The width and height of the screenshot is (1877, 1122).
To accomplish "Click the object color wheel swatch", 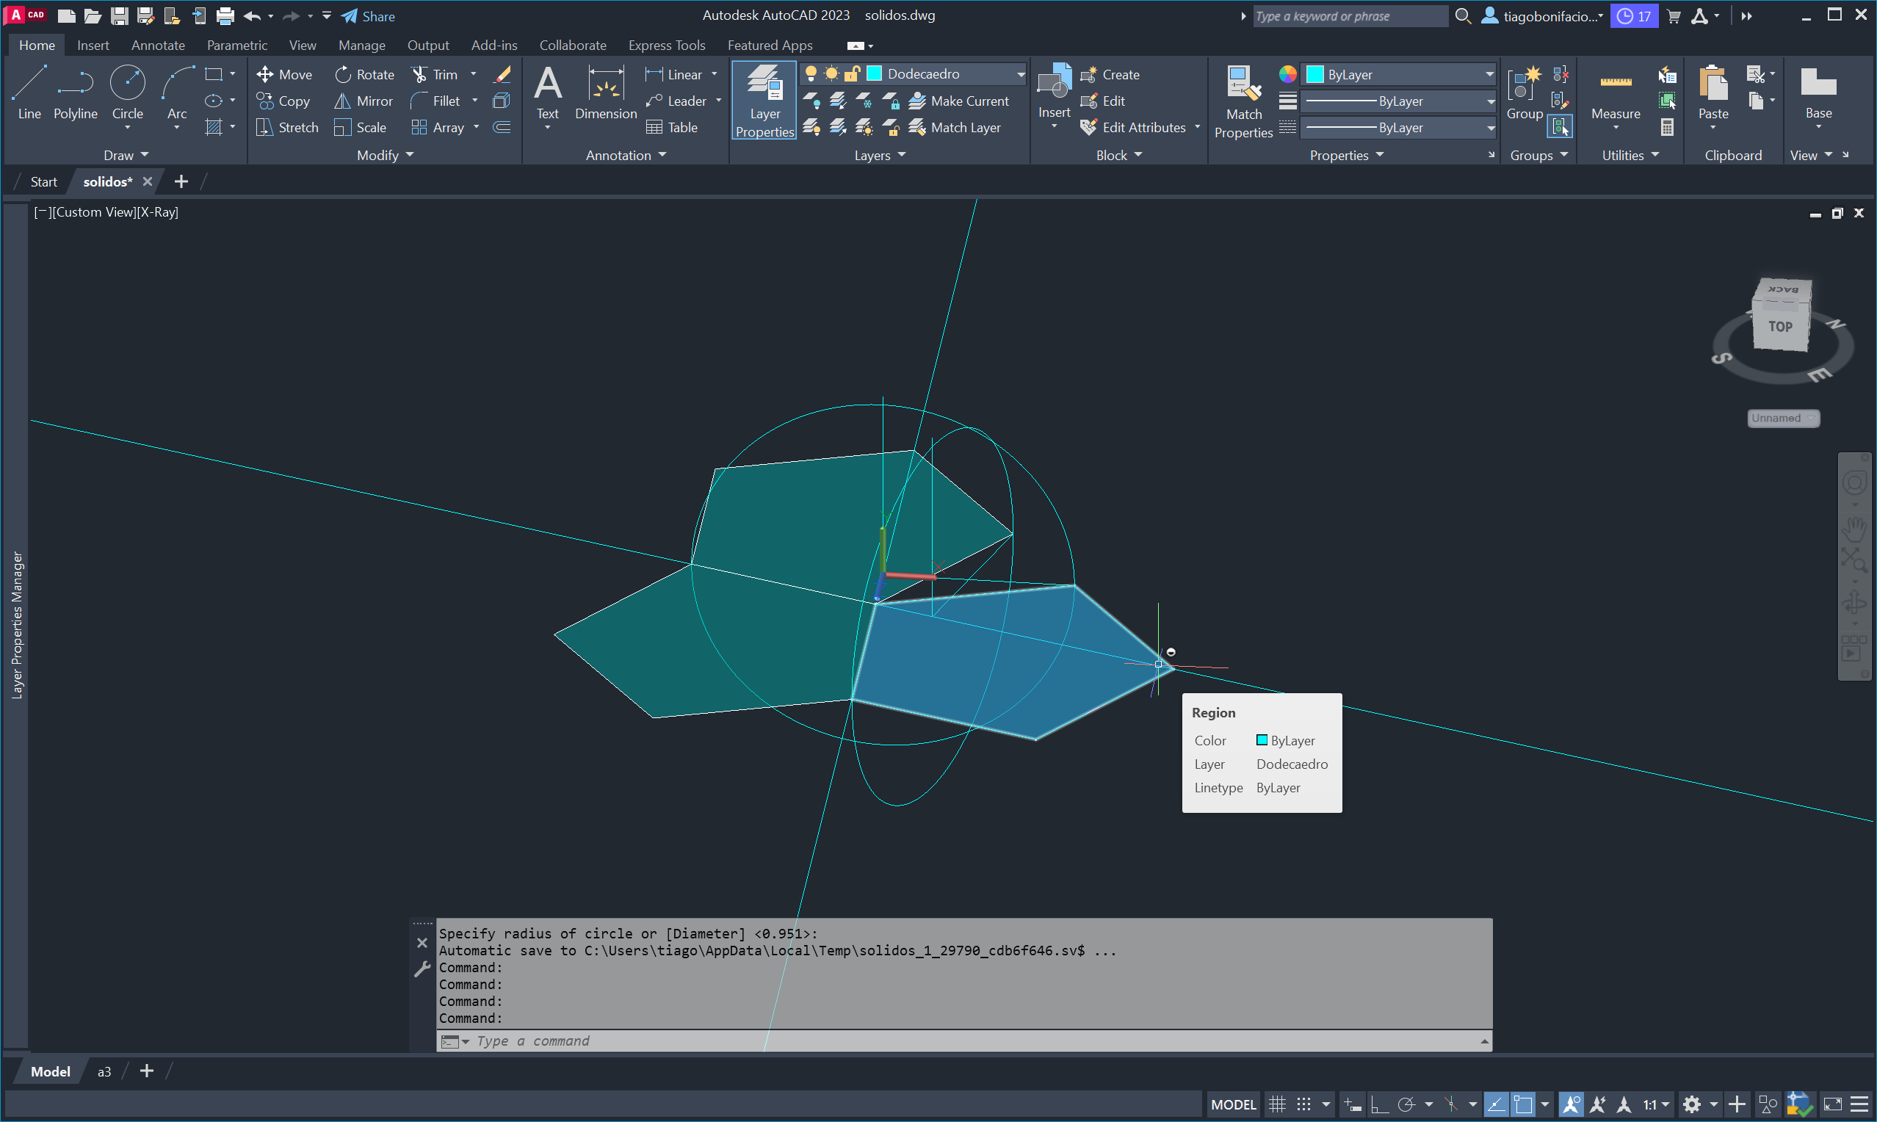I will [x=1287, y=73].
